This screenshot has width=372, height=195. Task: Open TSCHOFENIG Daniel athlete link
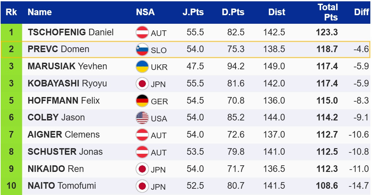coord(71,32)
